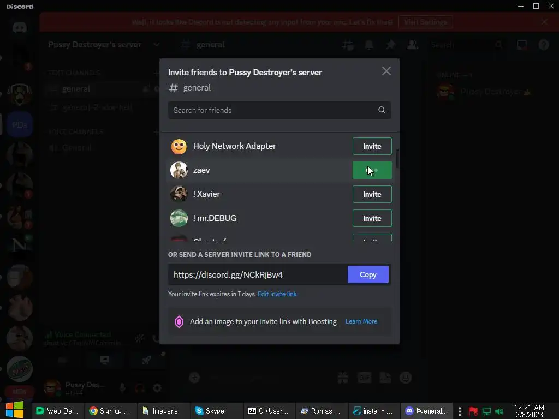Viewport: 559px width, 419px height.
Task: Click the hash icon beside general in dialog
Action: tap(173, 88)
